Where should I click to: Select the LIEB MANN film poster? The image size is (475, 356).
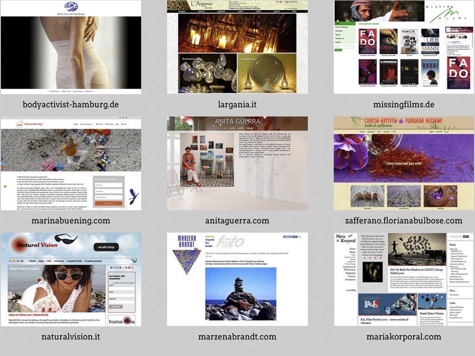tap(430, 41)
